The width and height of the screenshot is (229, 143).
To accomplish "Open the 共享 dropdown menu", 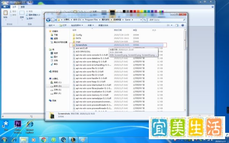I will (x=90, y=26).
